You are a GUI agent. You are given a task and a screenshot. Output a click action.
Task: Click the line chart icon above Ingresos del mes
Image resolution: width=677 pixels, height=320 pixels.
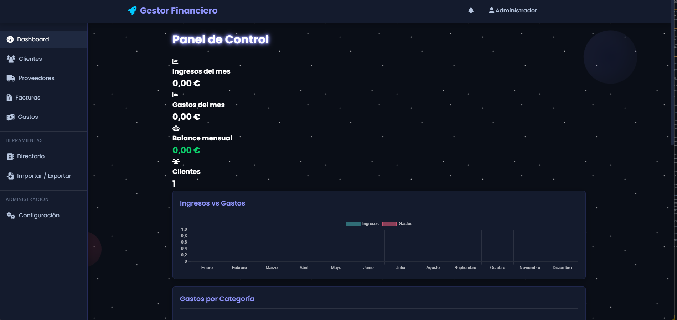pyautogui.click(x=175, y=61)
